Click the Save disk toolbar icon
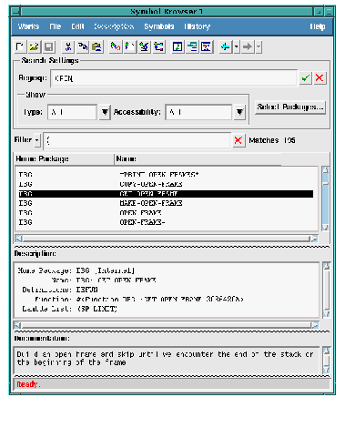Viewport: 345px width, 428px height. pyautogui.click(x=49, y=47)
